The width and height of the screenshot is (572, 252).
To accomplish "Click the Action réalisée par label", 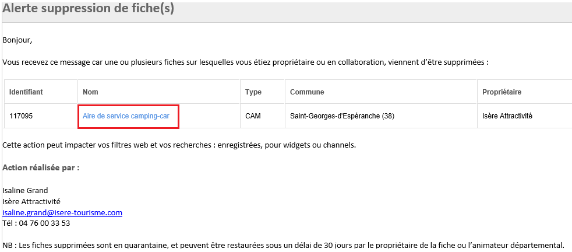I will 41,168.
